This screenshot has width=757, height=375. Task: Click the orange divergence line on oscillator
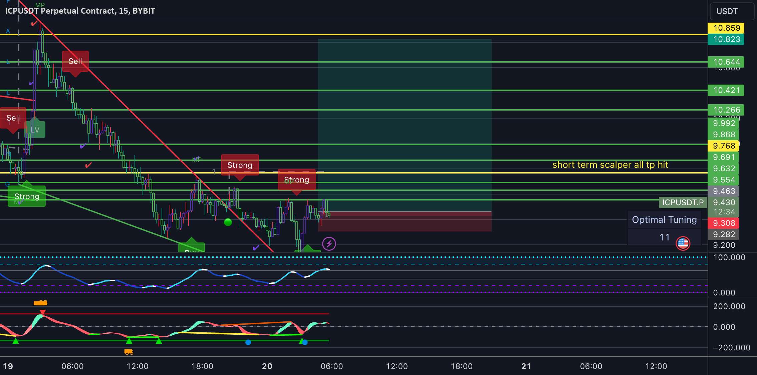coord(255,323)
